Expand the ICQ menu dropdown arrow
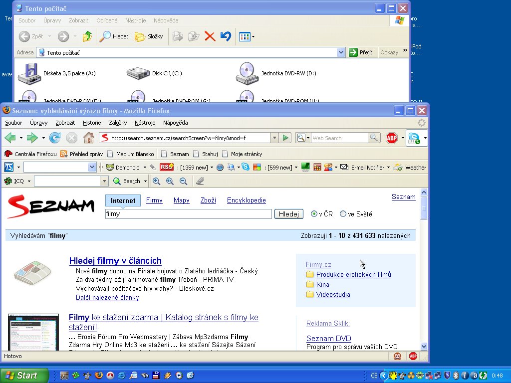 click(29, 181)
